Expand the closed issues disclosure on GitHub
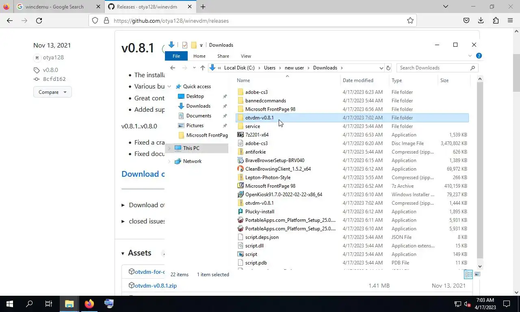The width and height of the screenshot is (520, 312). (123, 221)
